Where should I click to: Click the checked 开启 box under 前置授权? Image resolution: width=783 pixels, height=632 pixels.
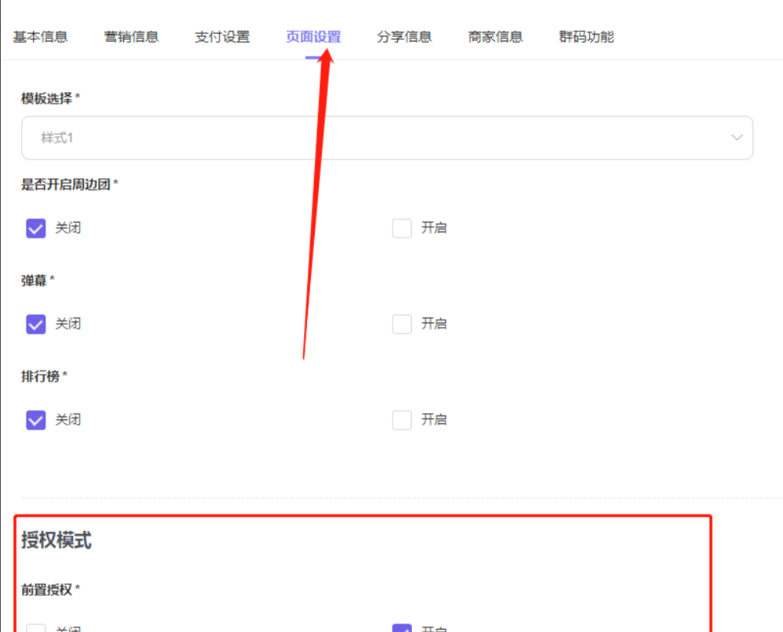coord(402,627)
